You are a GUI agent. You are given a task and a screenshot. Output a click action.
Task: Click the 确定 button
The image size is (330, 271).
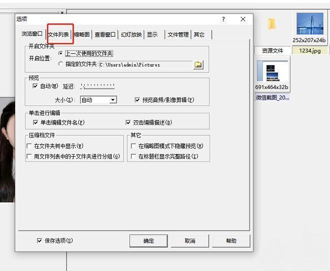(148, 241)
